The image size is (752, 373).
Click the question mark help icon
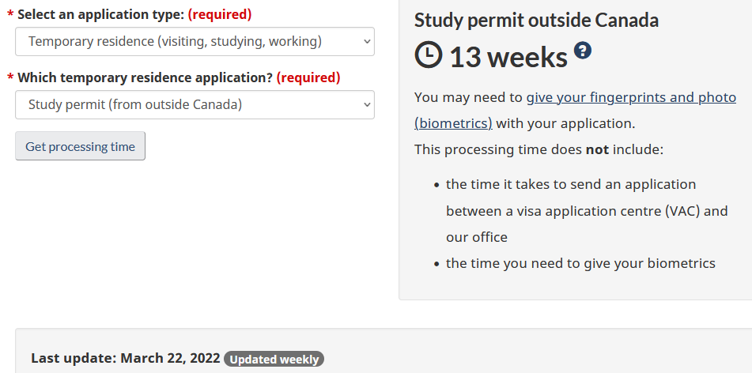click(x=583, y=51)
